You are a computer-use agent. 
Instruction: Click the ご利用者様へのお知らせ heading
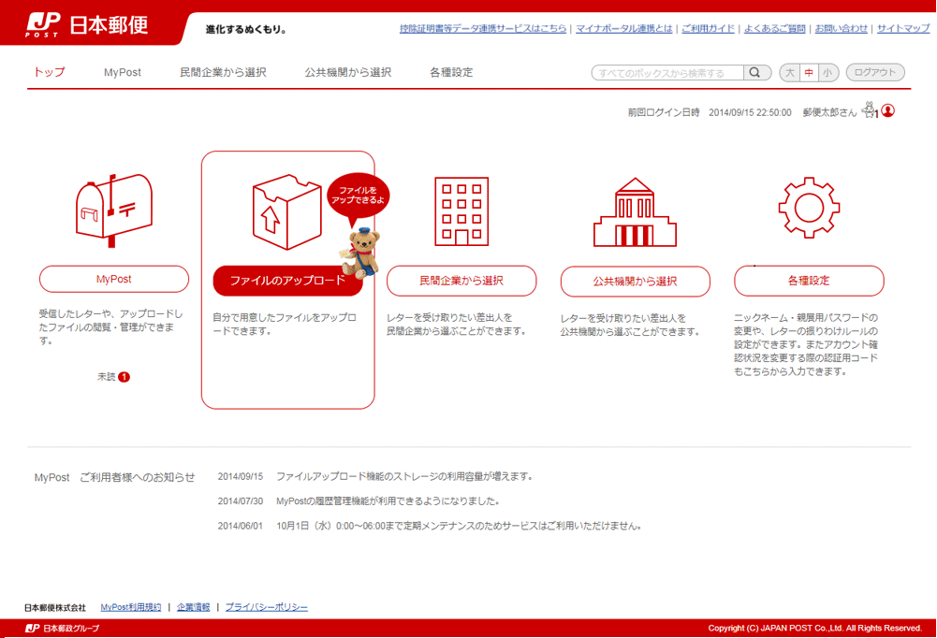click(138, 477)
